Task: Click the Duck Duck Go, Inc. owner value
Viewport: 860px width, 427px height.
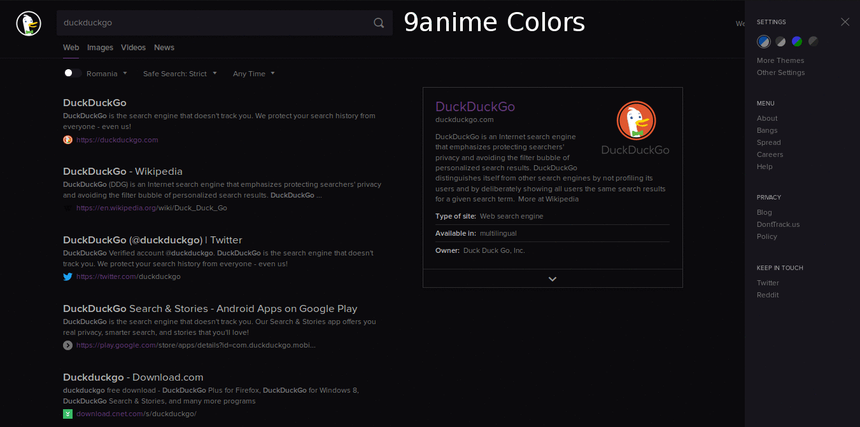Action: tap(494, 250)
